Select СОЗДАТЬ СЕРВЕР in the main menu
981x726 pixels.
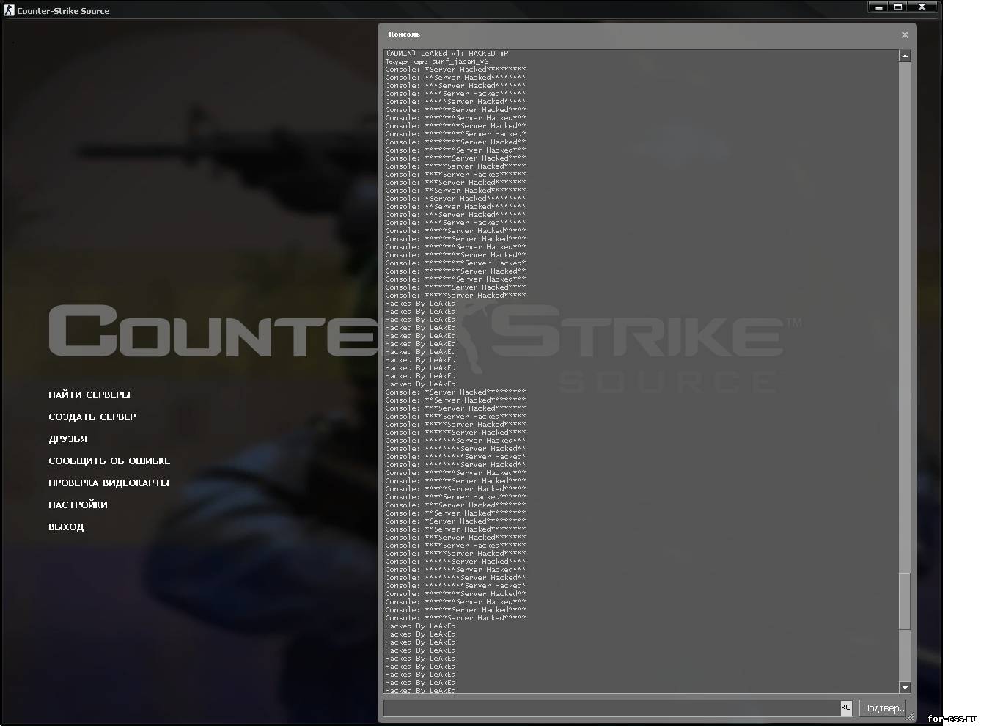click(x=92, y=417)
